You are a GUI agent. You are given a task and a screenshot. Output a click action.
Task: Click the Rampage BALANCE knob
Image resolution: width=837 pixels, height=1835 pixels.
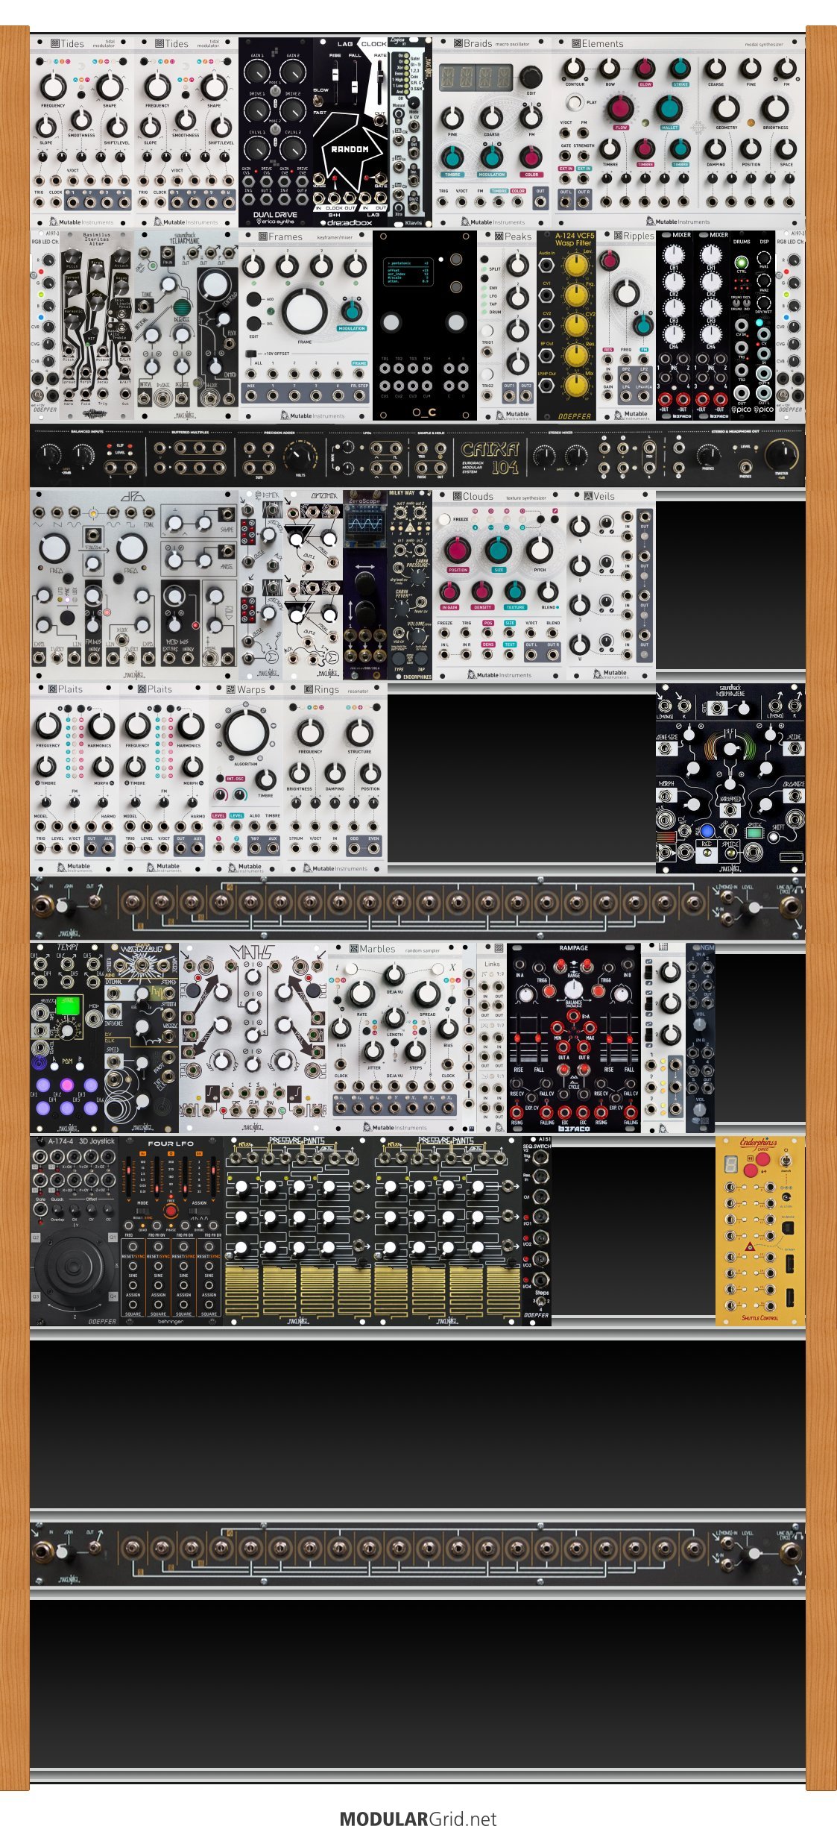(573, 989)
